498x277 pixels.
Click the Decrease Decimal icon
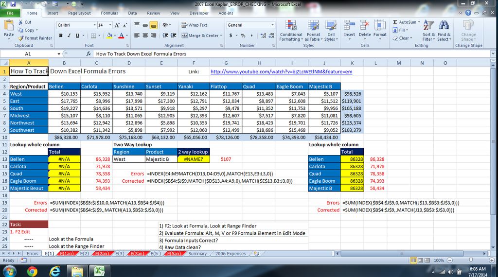[x=271, y=35]
